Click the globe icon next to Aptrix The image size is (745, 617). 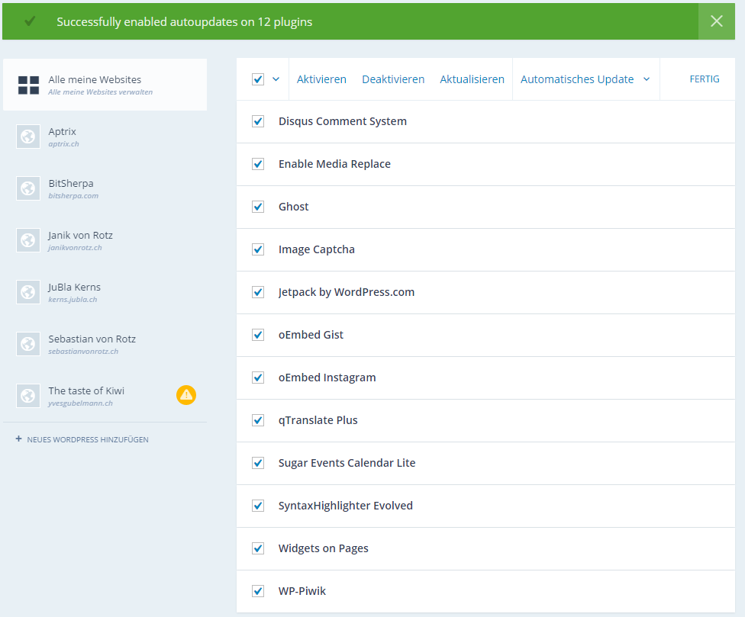click(28, 137)
